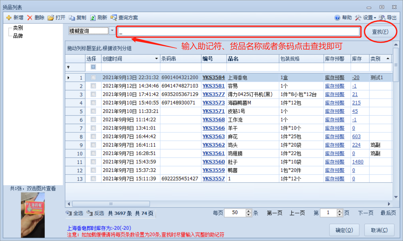This screenshot has height=241, width=403.
Task: Check the box for 羊干 row
Action: [x=93, y=128]
